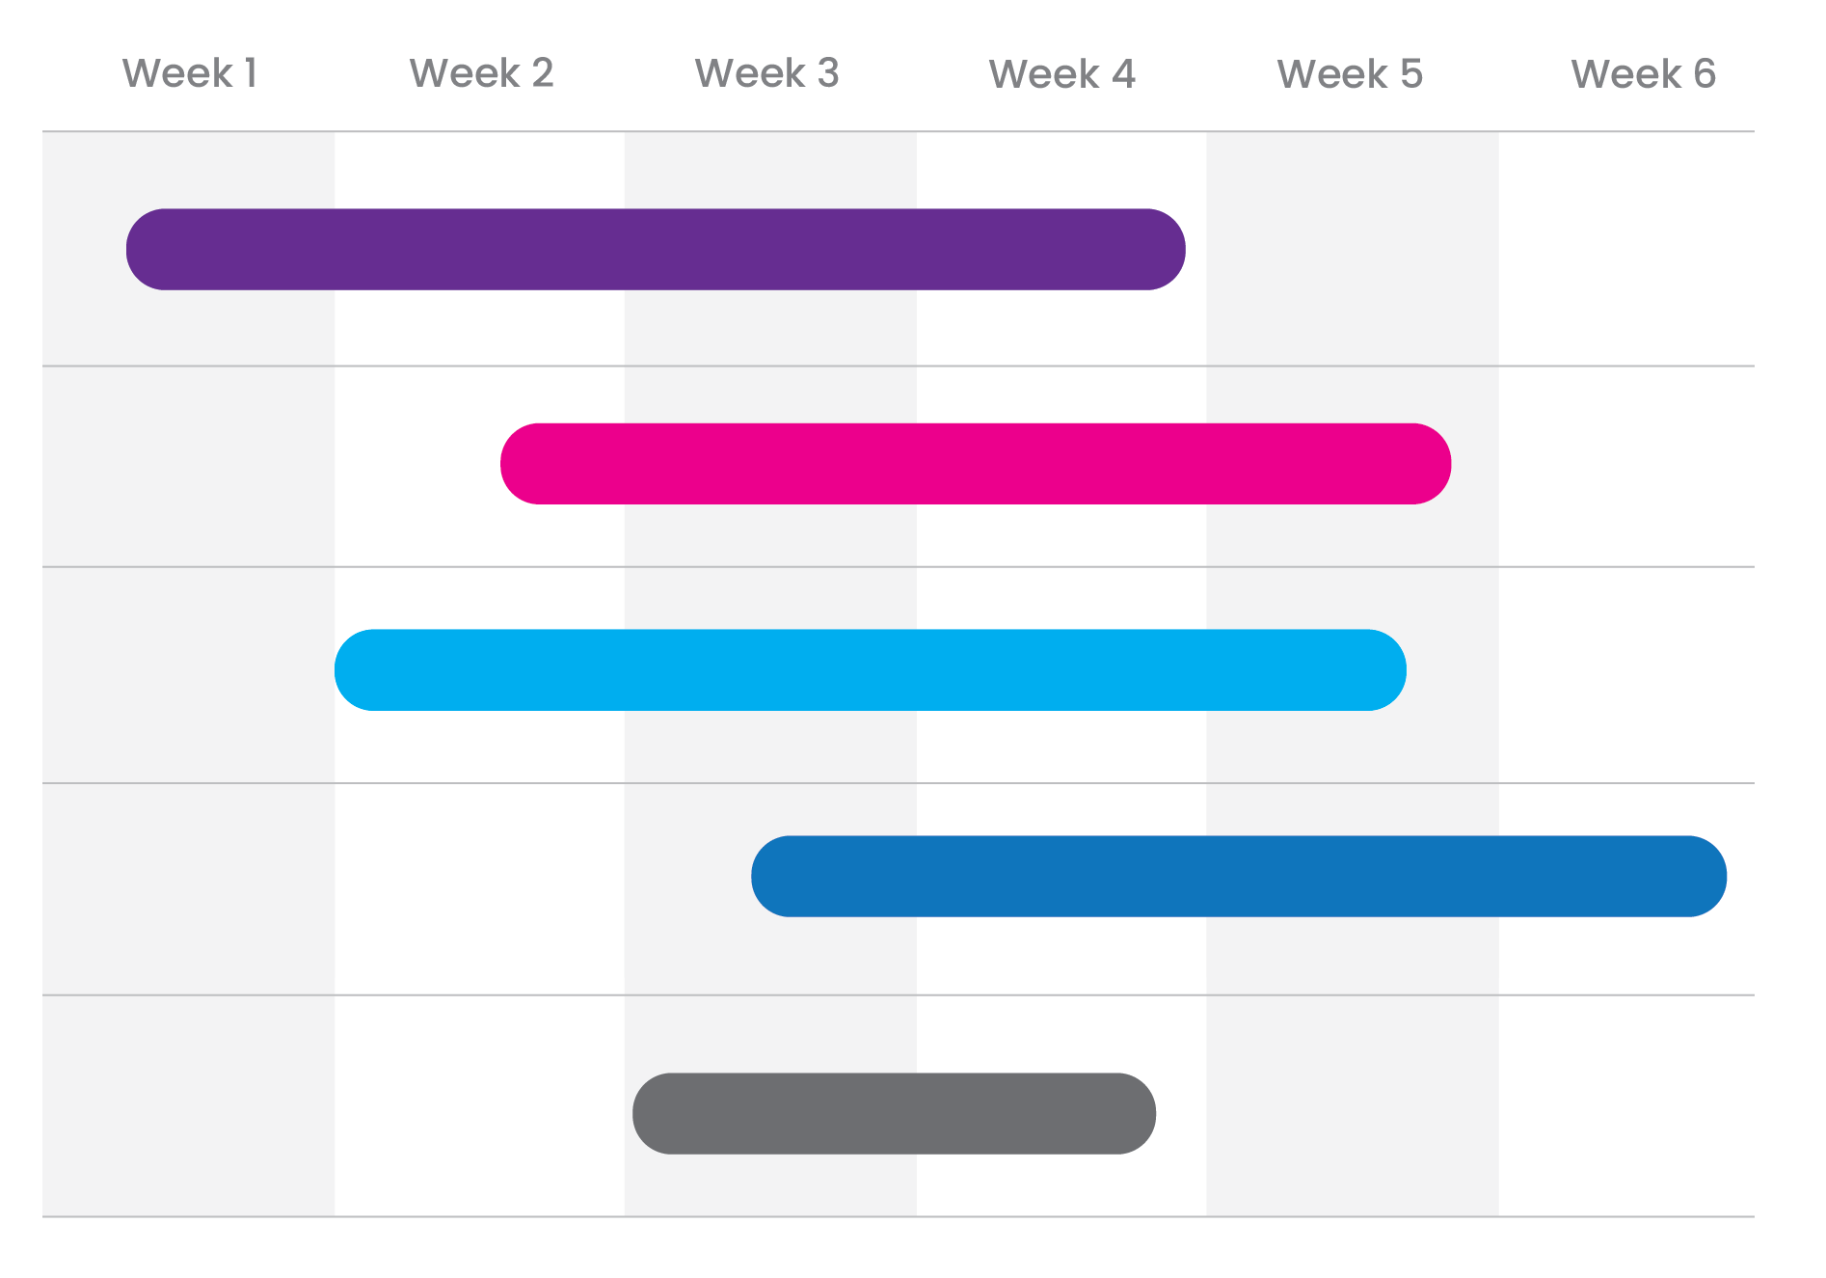Viewport: 1826px width, 1278px height.
Task: Click the Week 5 header label
Action: 1350,74
